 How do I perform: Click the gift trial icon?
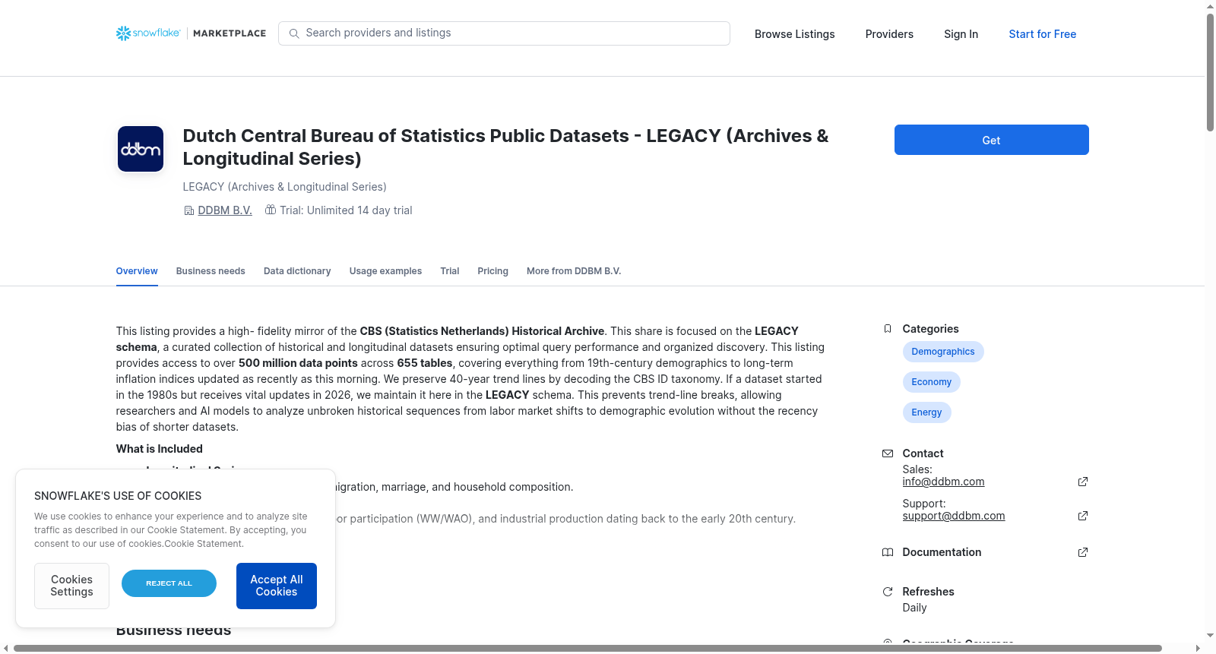pos(271,210)
